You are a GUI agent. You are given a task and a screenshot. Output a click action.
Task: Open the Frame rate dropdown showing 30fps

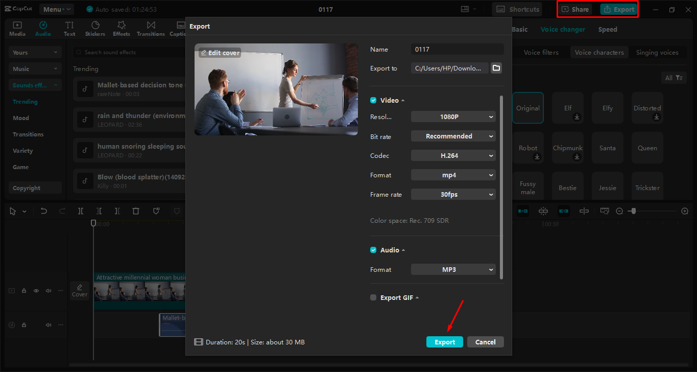coord(453,194)
